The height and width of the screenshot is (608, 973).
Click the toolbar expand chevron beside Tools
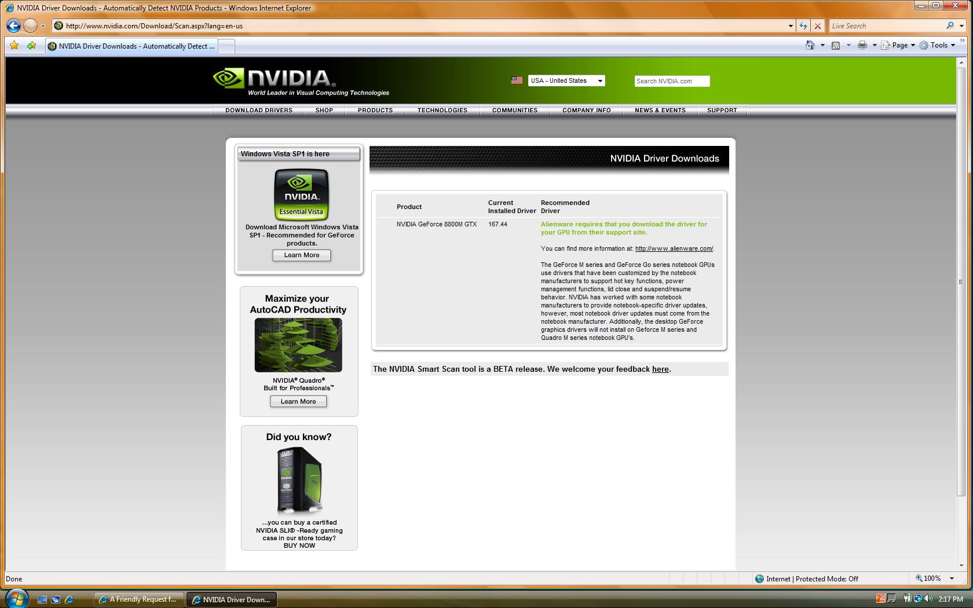(963, 41)
